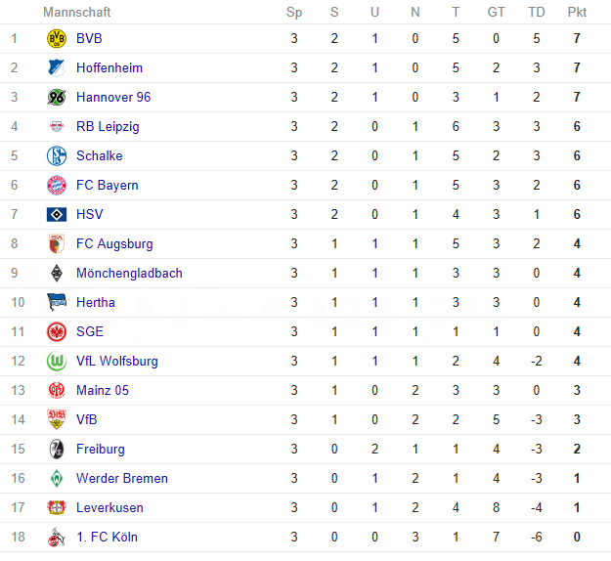Click the TD column header

[x=537, y=12]
